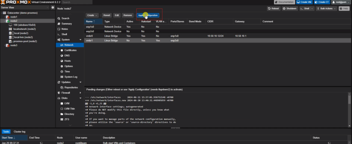Image resolution: width=352 pixels, height=144 pixels.
Task: Switch to the Cluster log tab
Action: click(x=19, y=132)
